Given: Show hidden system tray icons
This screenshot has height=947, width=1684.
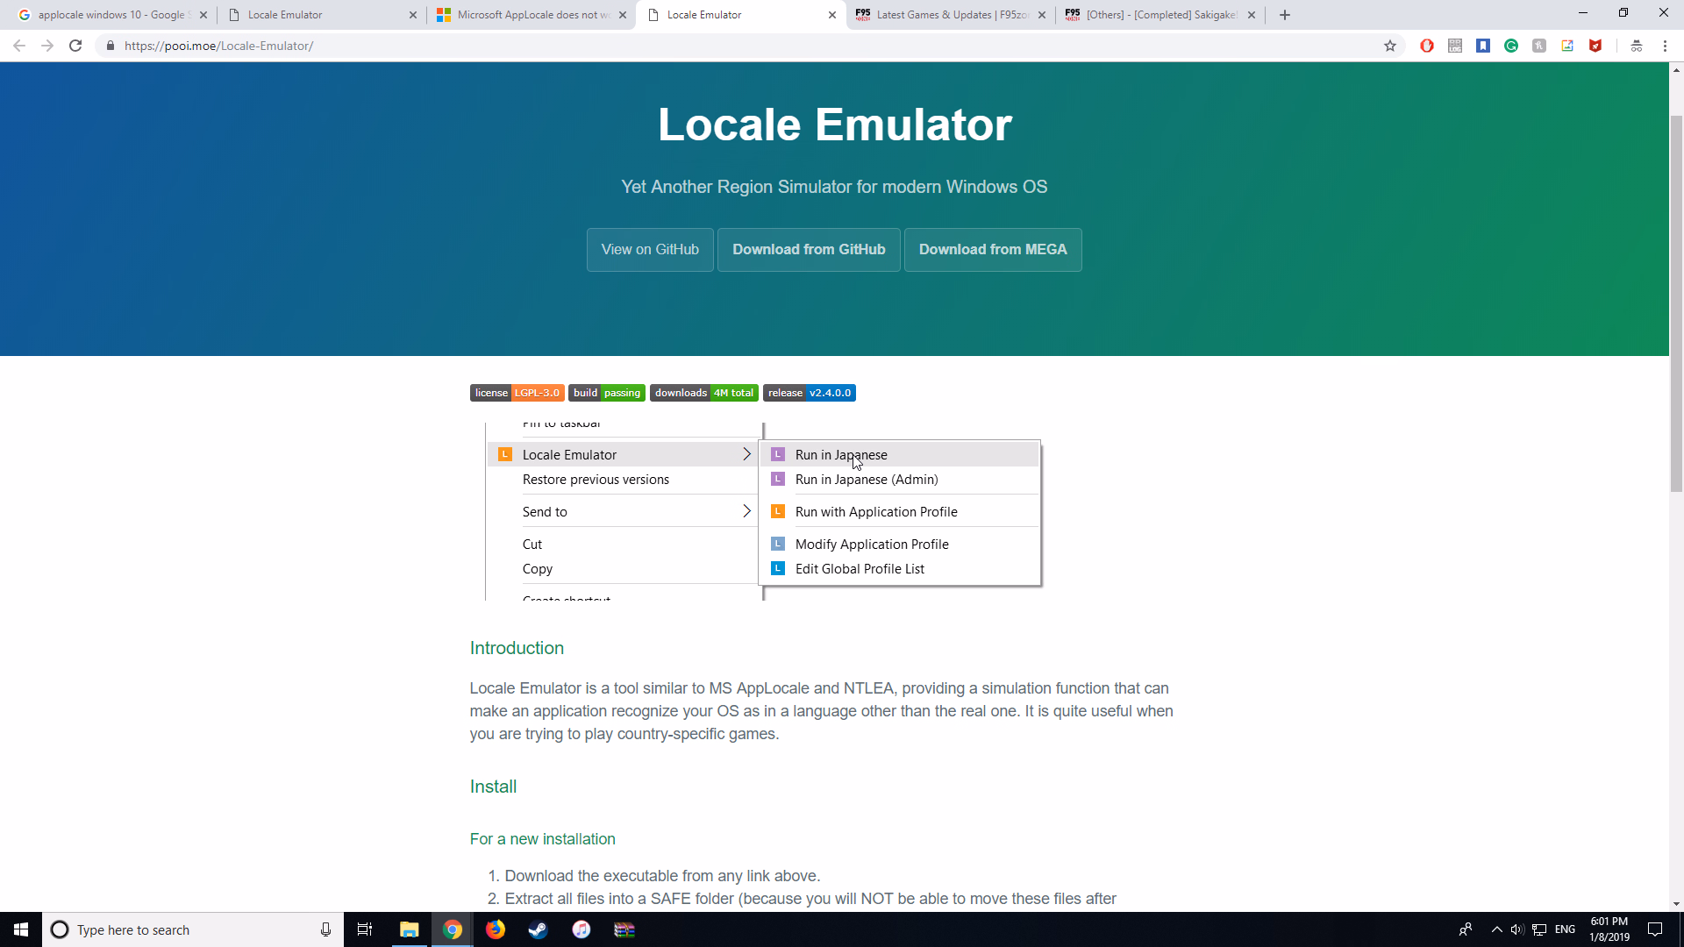Looking at the screenshot, I should pyautogui.click(x=1496, y=929).
